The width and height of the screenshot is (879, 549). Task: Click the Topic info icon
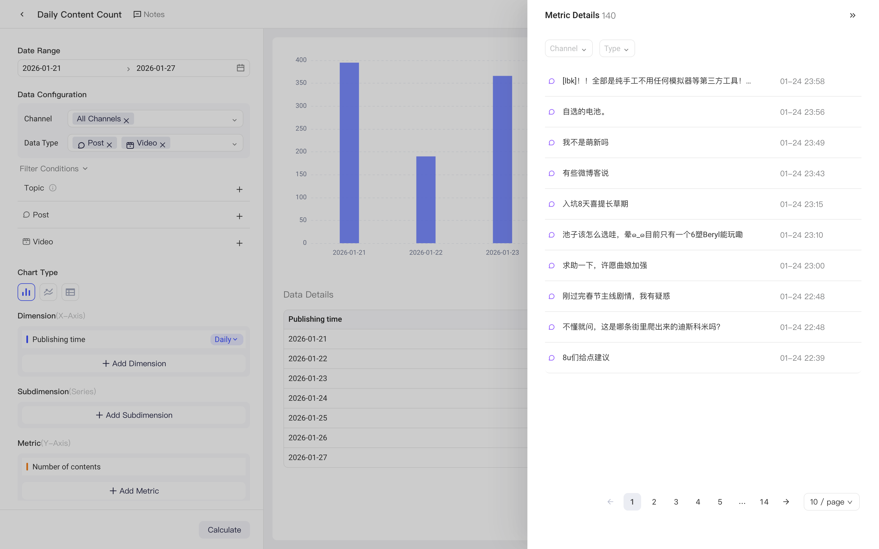pos(53,188)
